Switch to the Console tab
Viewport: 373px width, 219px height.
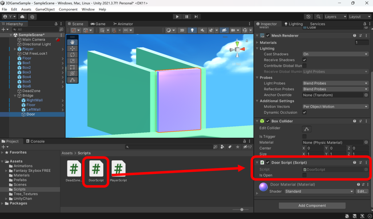pyautogui.click(x=36, y=141)
